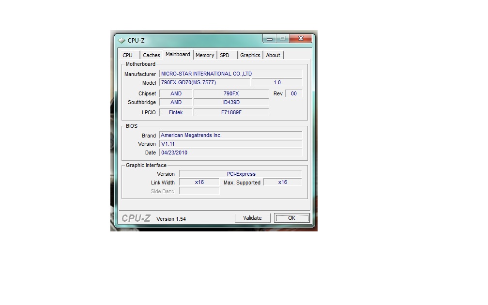Minimize the CPU-Z window
Image resolution: width=488 pixels, height=305 pixels.
click(270, 39)
